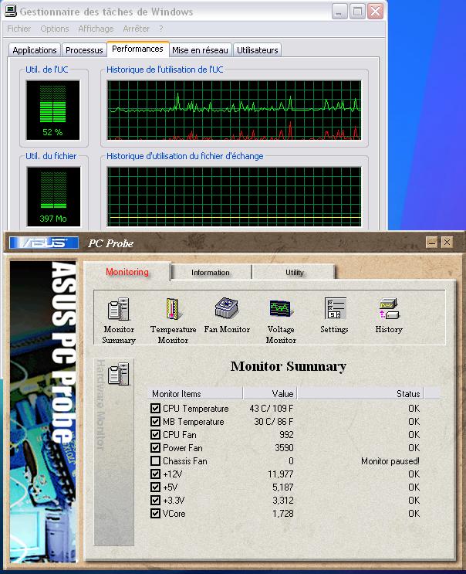
Task: Click the Hardware Monitor sidebar icon
Action: pos(118,375)
